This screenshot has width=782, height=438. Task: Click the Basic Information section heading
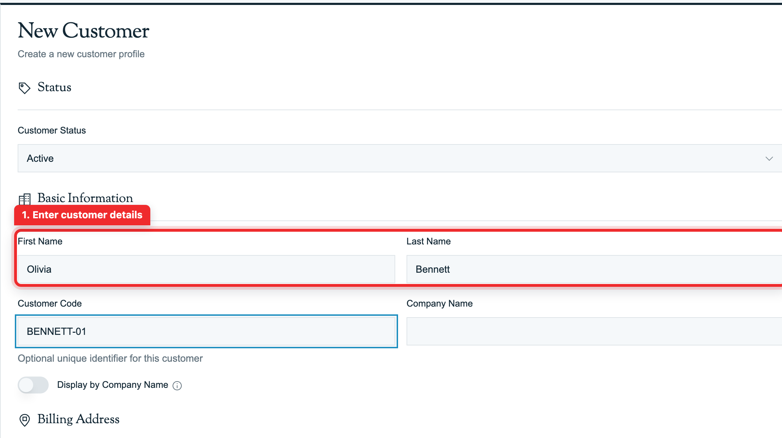85,198
